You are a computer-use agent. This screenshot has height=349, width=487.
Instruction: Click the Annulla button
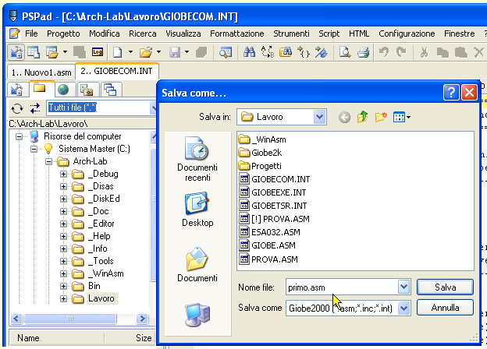pyautogui.click(x=445, y=308)
